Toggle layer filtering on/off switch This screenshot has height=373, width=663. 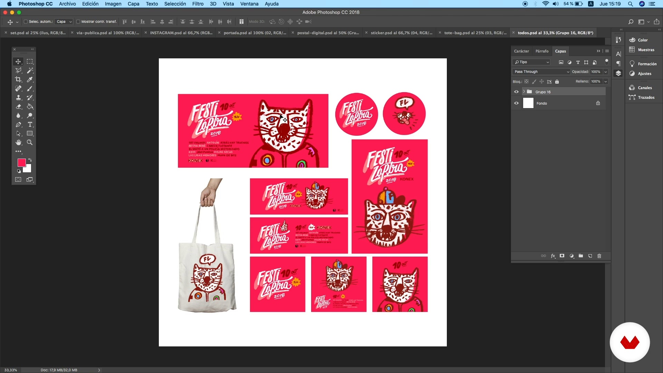point(607,62)
